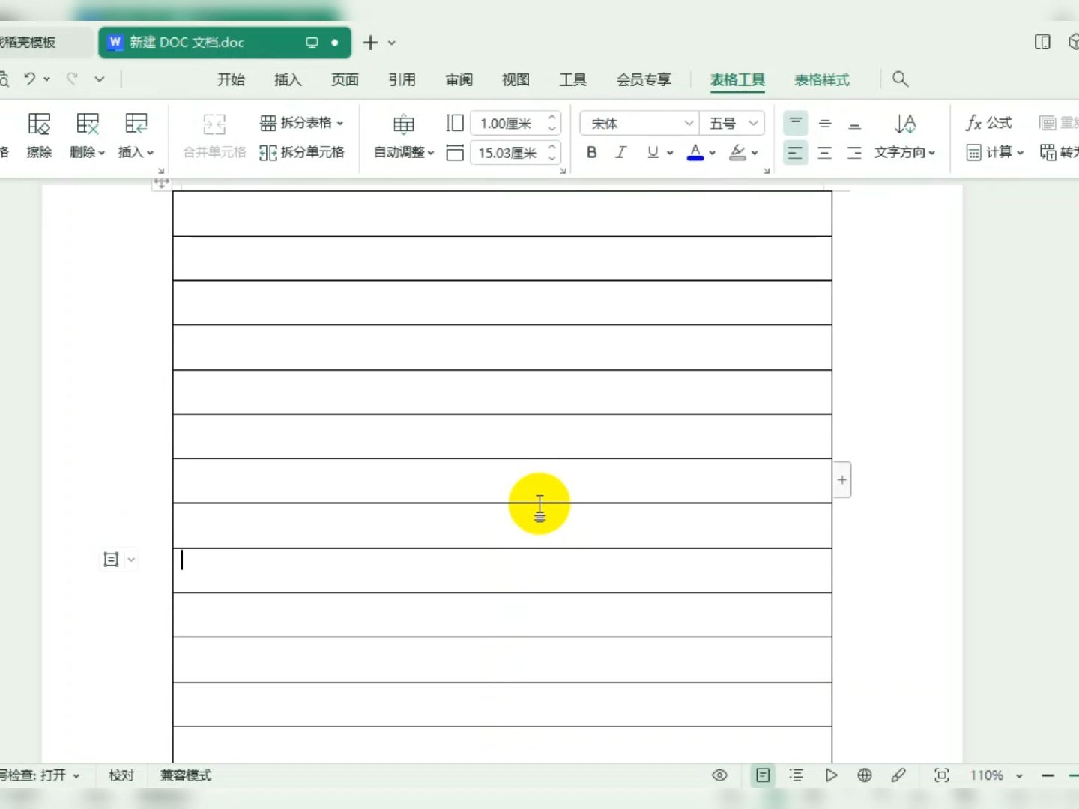Expand the quick access toolbar chevron
Screen dimensions: 1079x809
(99, 79)
